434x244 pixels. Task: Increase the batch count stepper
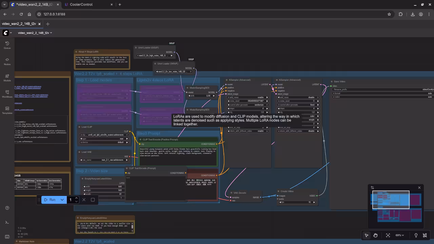pyautogui.click(x=76, y=198)
